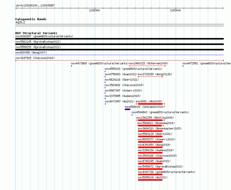
Task: Select nsv3549166 Chaisson2019 variant label
Action: [157, 156]
